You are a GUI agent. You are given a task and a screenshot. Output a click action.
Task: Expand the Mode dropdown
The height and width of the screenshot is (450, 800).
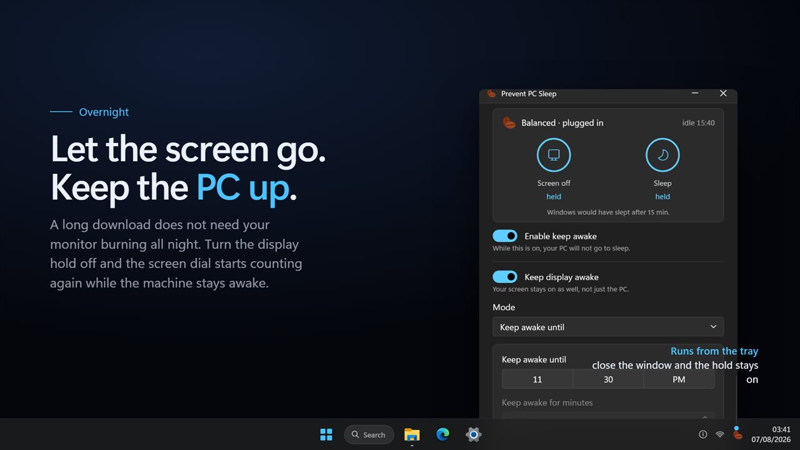[608, 327]
